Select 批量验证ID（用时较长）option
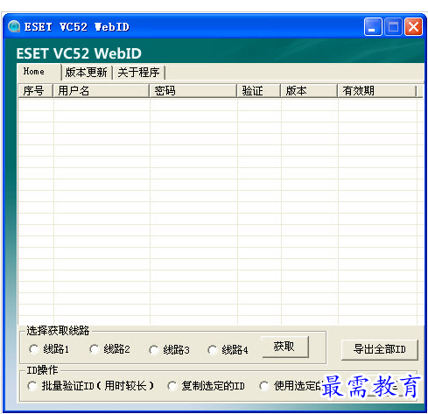This screenshot has width=428, height=414. point(32,386)
